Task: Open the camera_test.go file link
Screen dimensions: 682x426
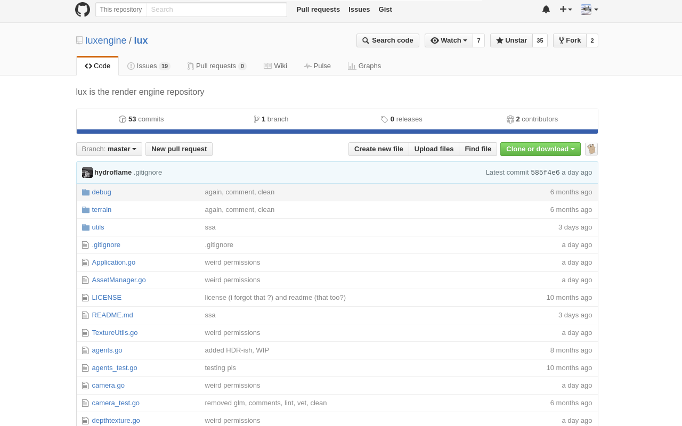Action: tap(116, 403)
